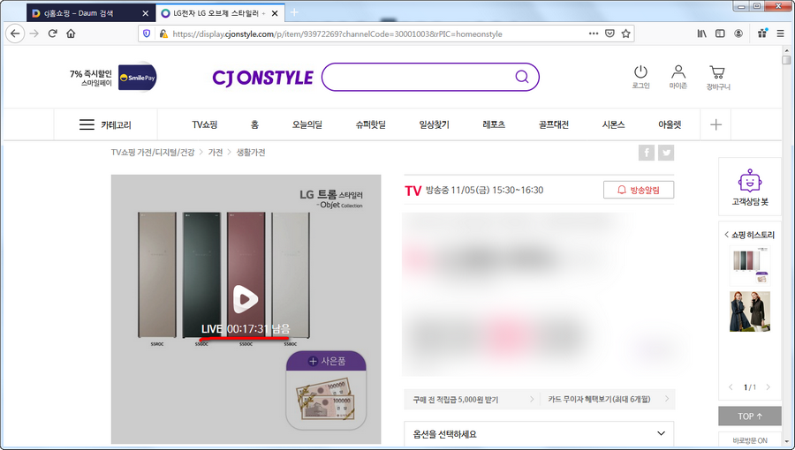Open a new browser tab
This screenshot has height=450, width=795.
click(x=294, y=12)
